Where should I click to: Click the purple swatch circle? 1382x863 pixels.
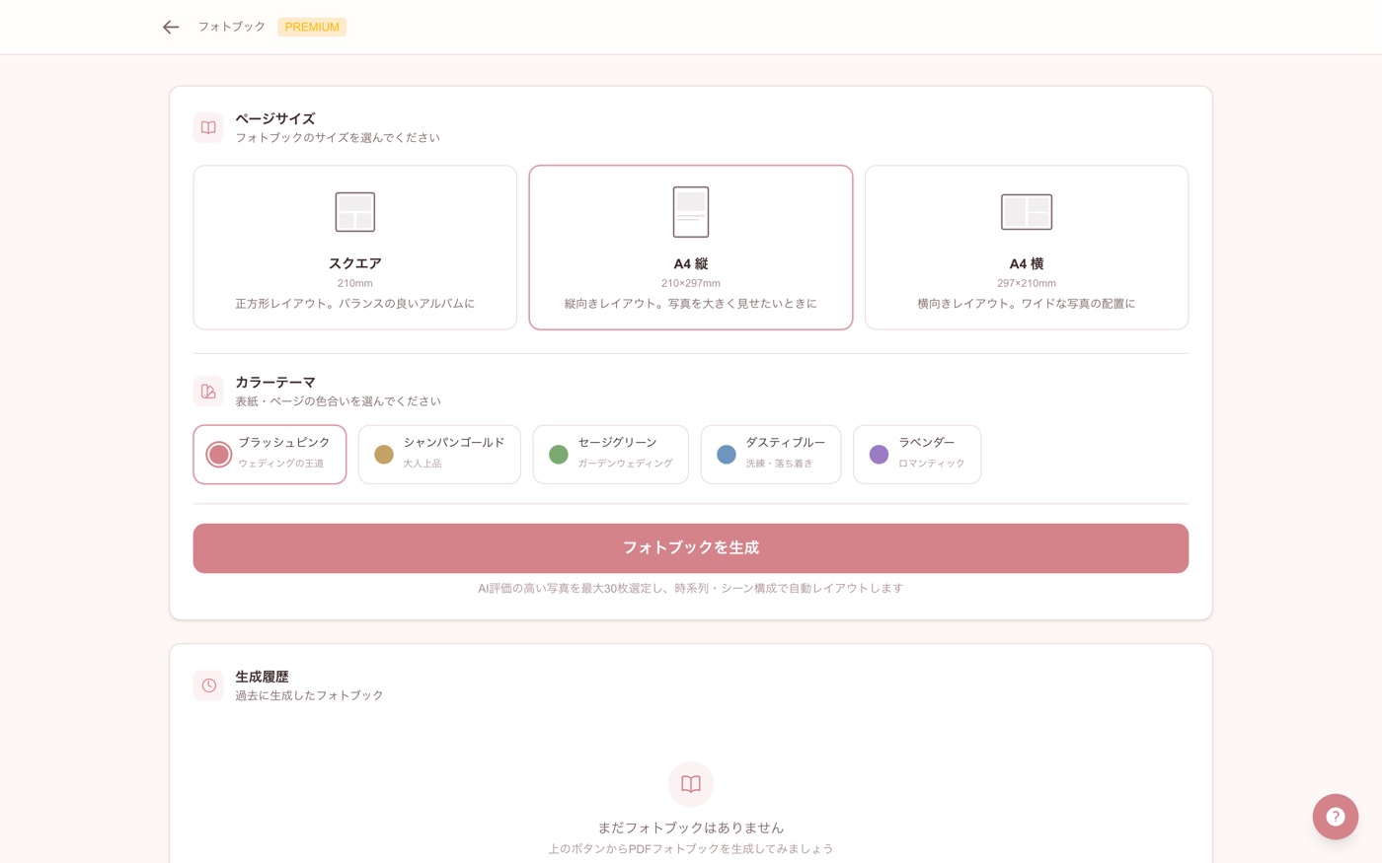tap(879, 455)
